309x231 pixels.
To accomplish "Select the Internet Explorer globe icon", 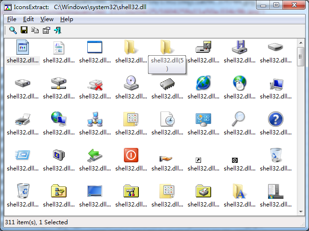I will point(203,83).
